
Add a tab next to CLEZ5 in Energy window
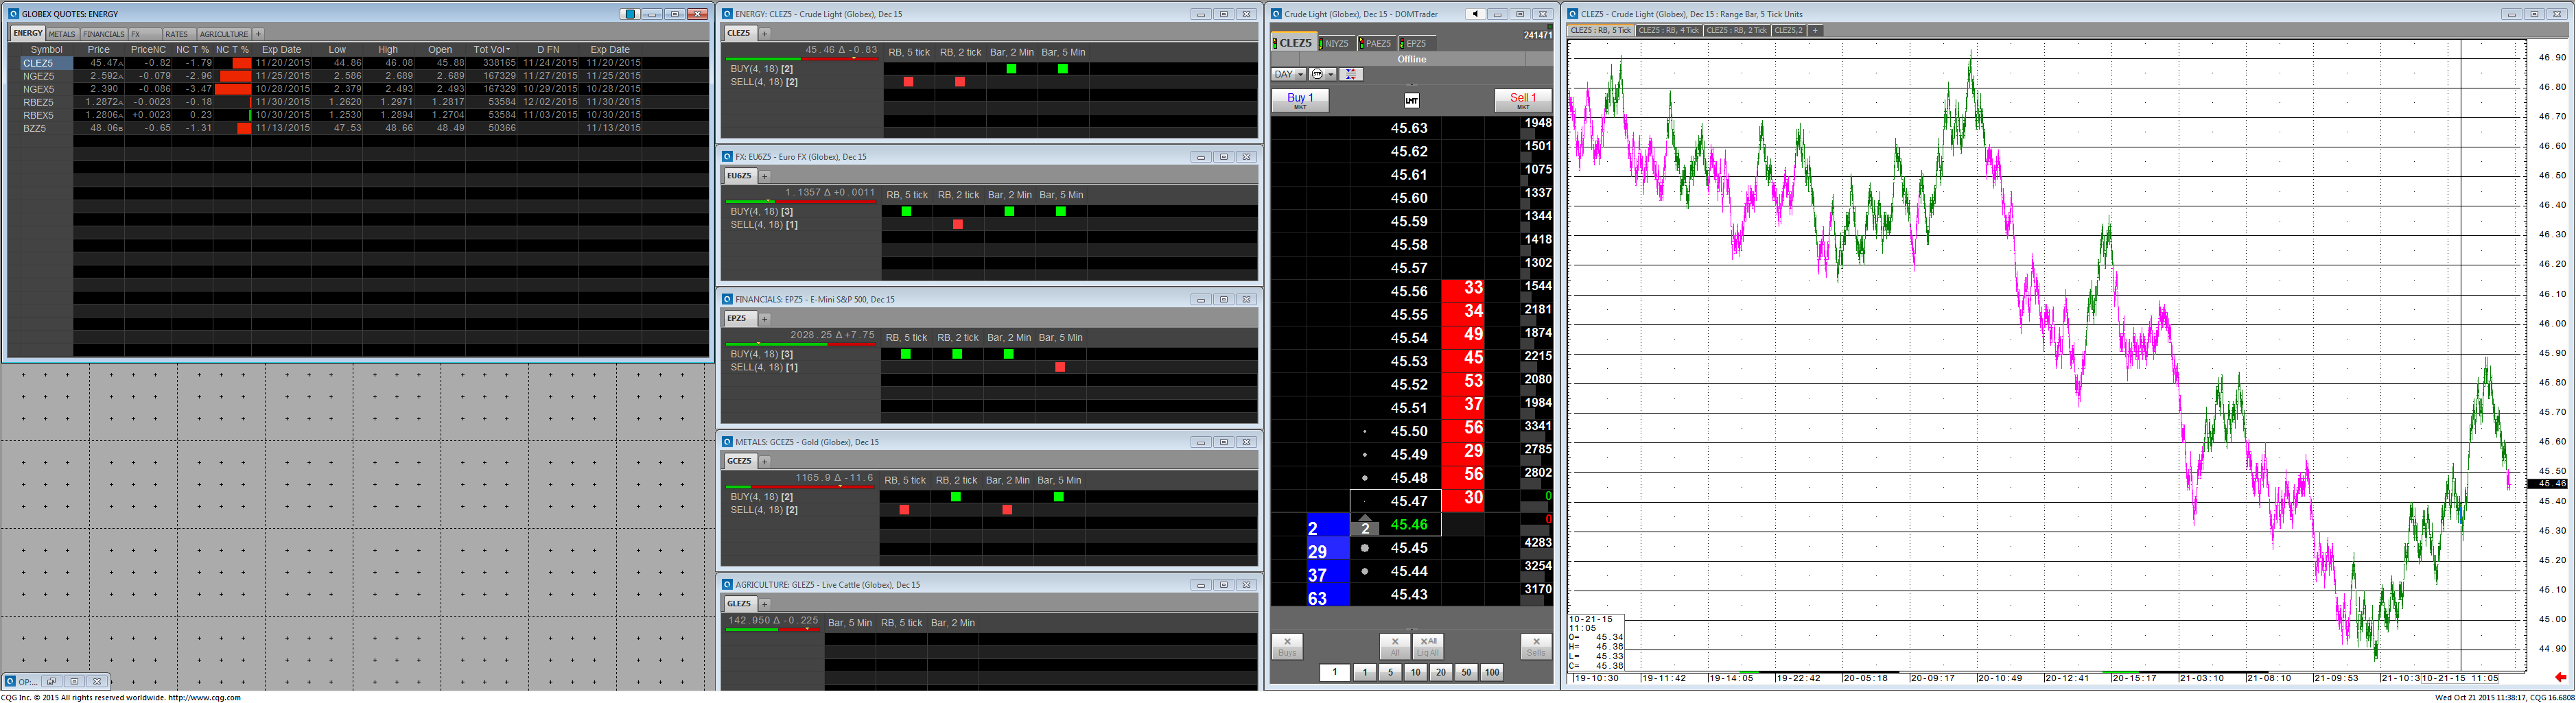tap(765, 34)
